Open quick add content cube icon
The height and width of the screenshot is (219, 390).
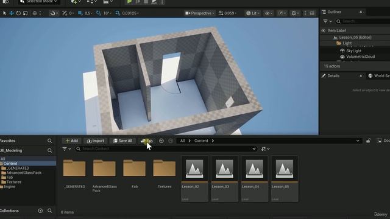tap(76, 2)
